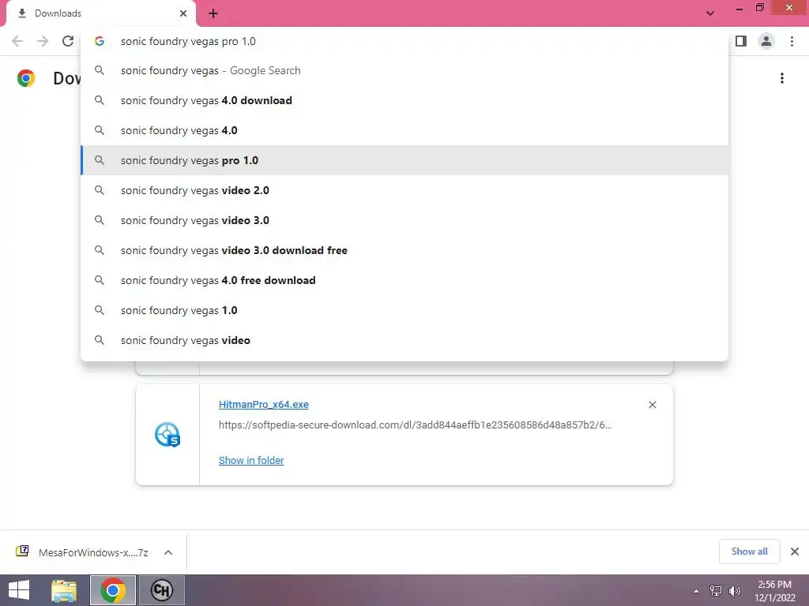Select suggestion 'sonic foundry vegas - Google Search'
This screenshot has height=606, width=809.
[404, 70]
